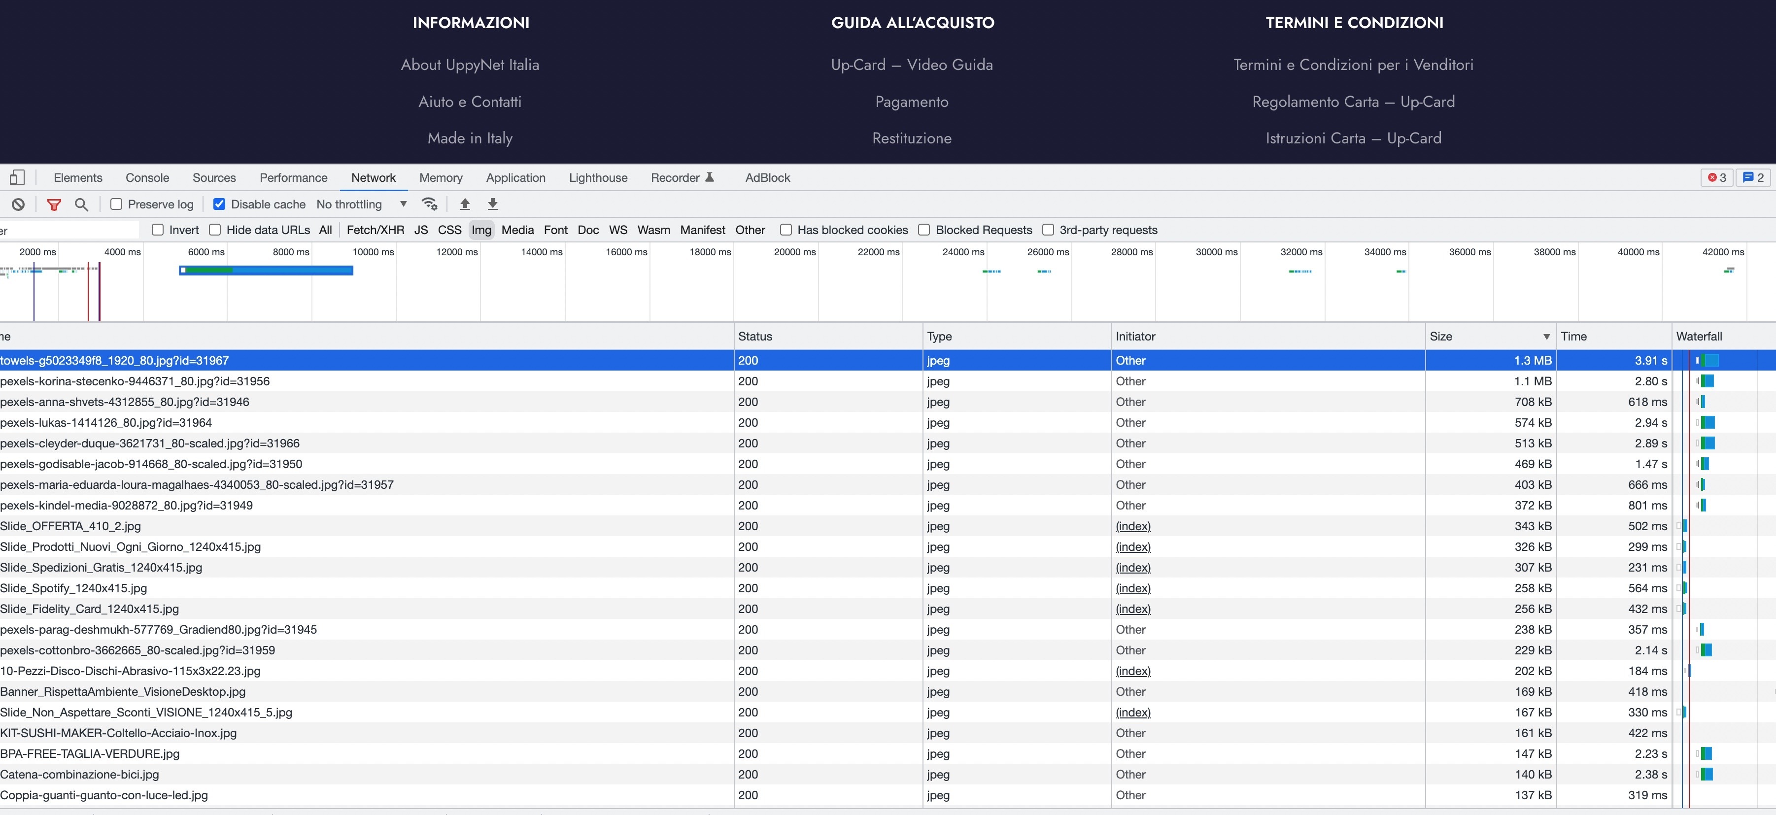Uncheck the Disable cache checkbox
Viewport: 1776px width, 815px height.
(x=219, y=204)
